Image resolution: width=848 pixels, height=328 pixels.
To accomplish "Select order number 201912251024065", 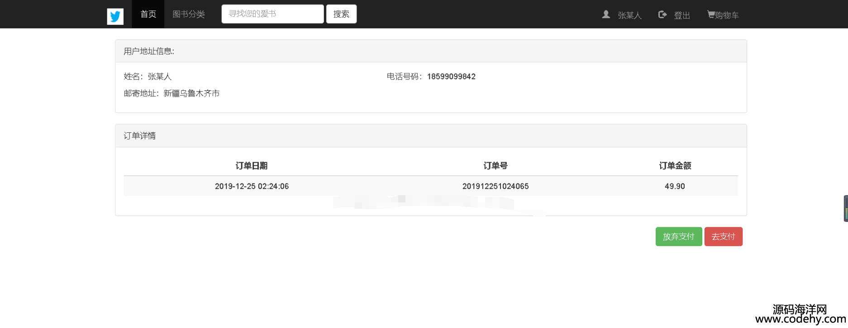I will [495, 186].
